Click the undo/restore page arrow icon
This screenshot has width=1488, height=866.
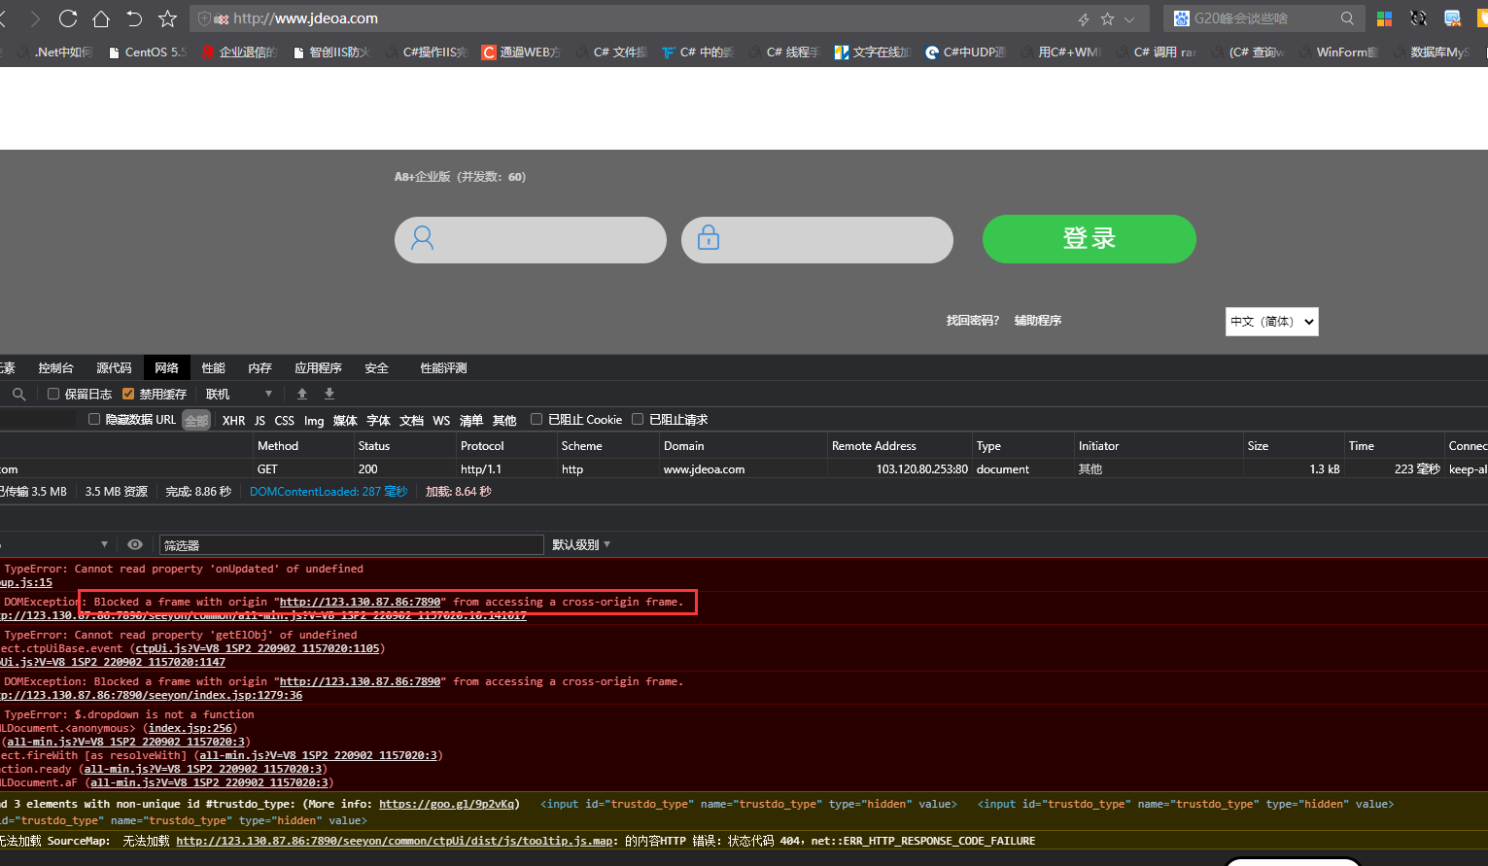[x=134, y=18]
